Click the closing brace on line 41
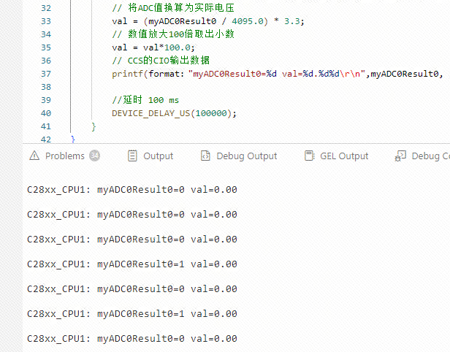 (x=94, y=126)
